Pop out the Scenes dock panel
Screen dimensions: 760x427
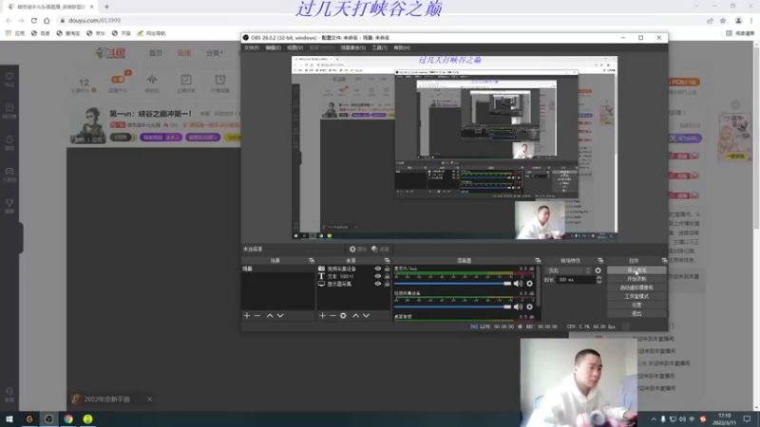[312, 260]
